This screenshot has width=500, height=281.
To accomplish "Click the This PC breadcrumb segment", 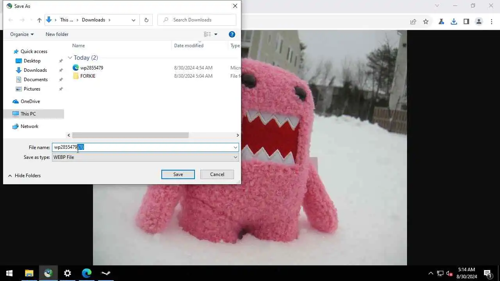I will 66,20.
